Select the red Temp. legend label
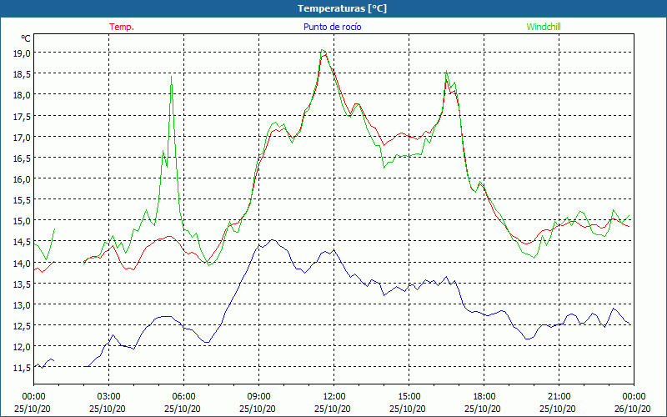 [122, 27]
